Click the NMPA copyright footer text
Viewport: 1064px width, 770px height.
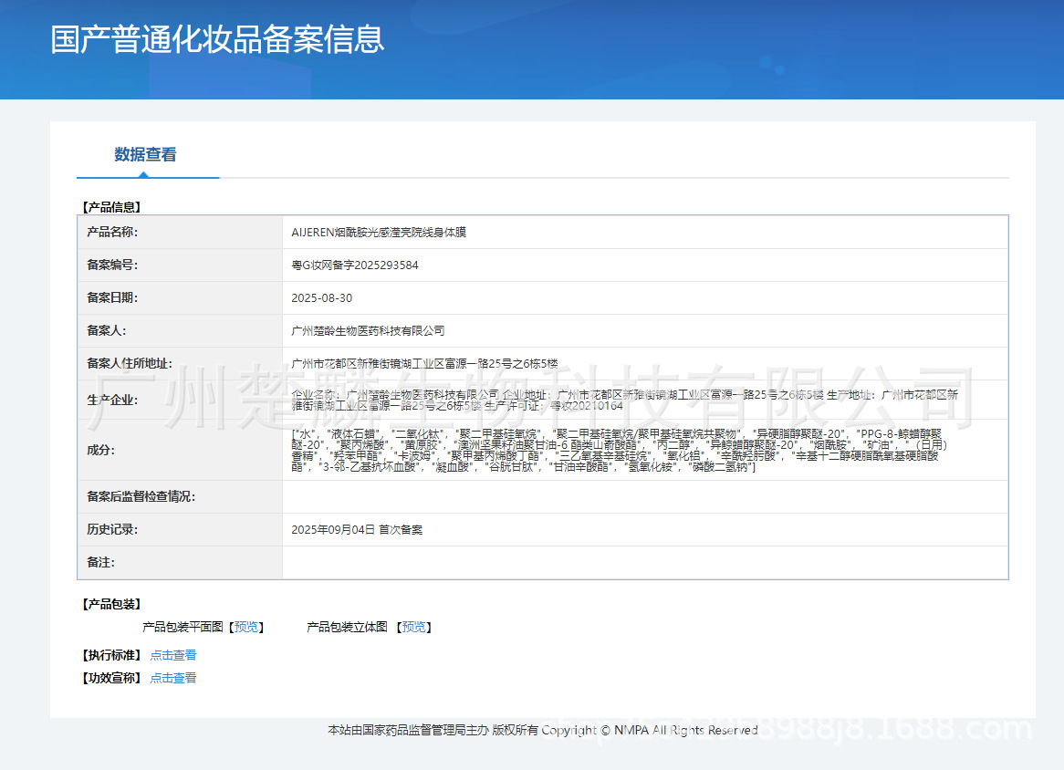tap(543, 731)
